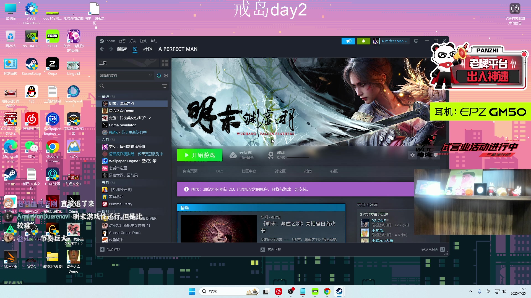Screen dimensions: 531x298
Task: Open achievements (成就) icon
Action: (x=271, y=155)
